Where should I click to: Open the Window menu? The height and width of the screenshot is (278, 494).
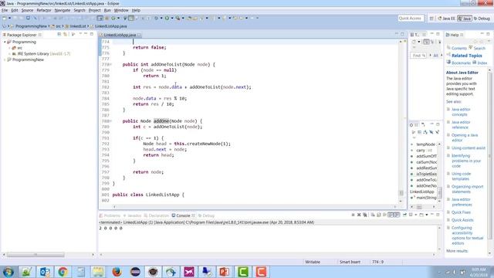121,10
